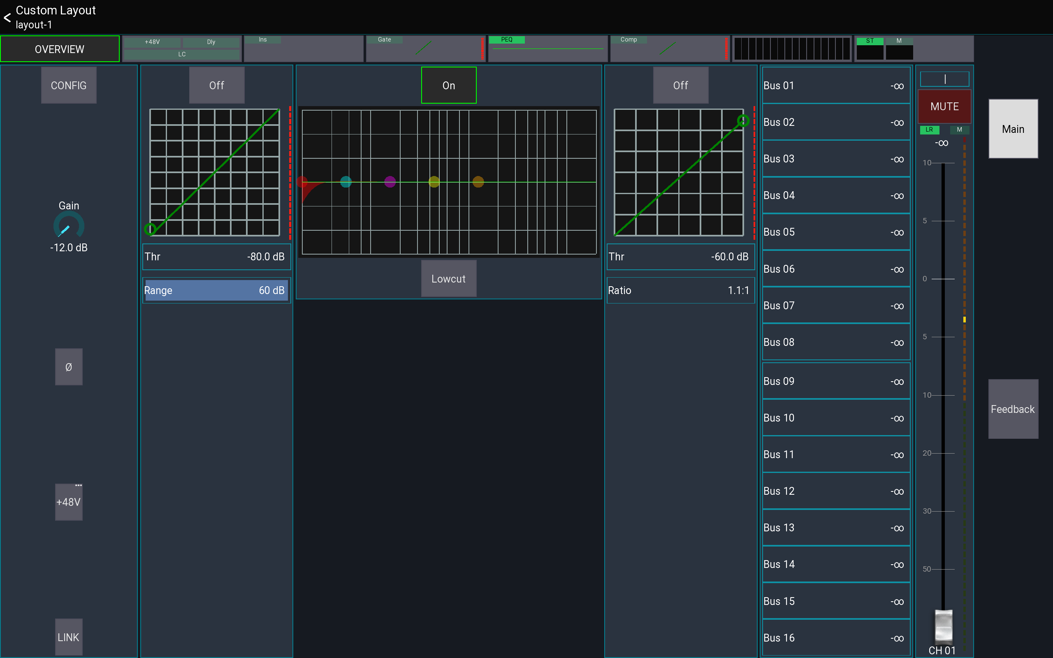Open the meter bridge thumbnail in top strip
The image size is (1053, 658).
pyautogui.click(x=791, y=49)
